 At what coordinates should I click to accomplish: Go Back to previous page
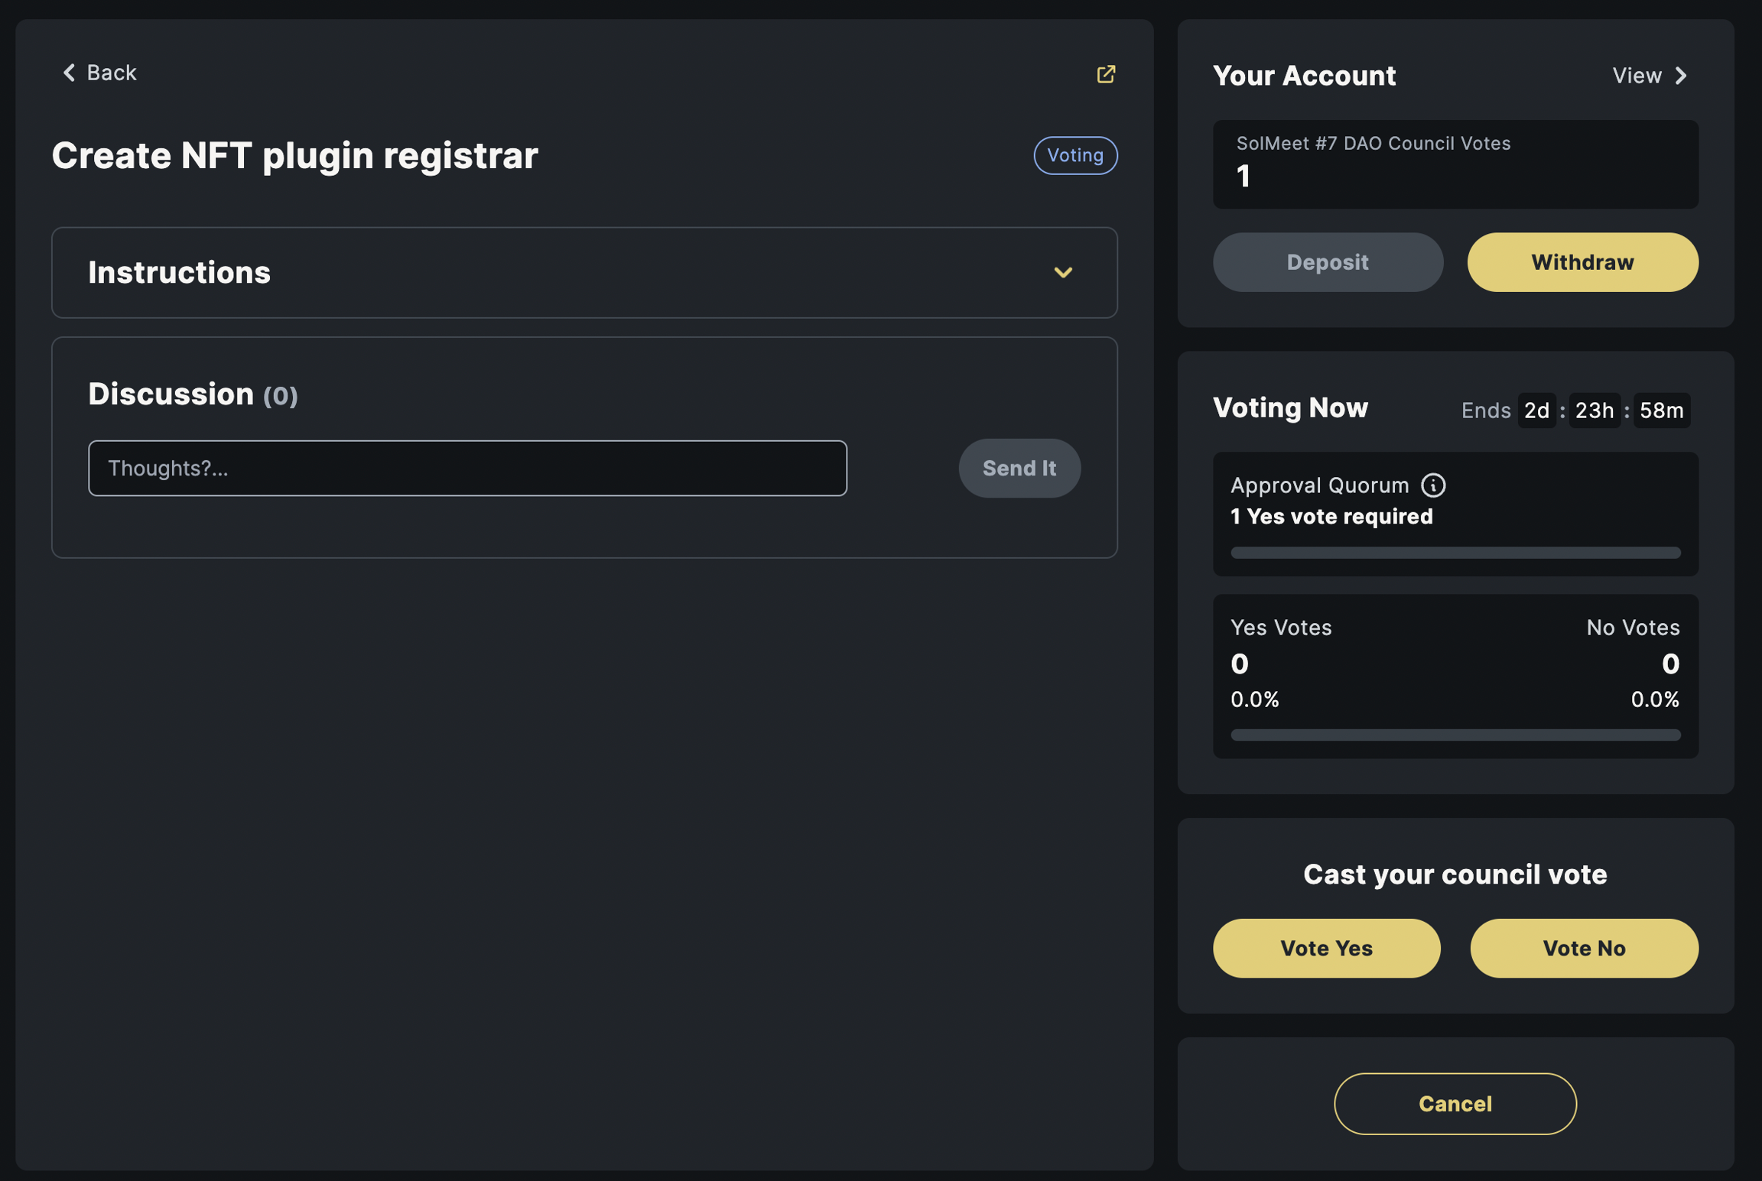tap(111, 73)
